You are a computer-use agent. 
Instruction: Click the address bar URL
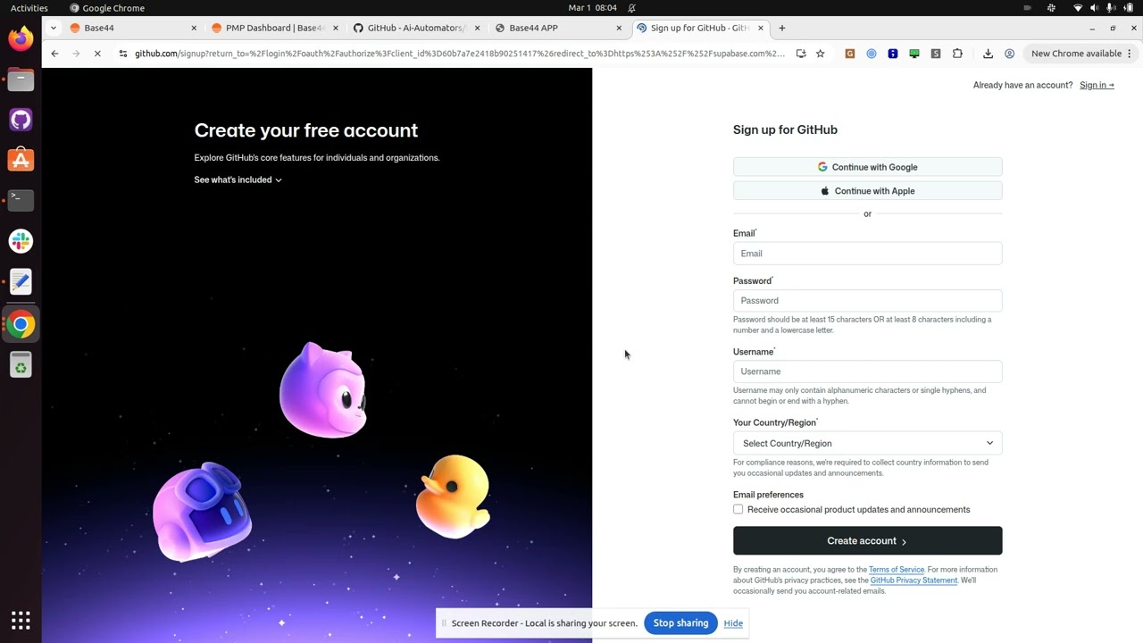pyautogui.click(x=459, y=54)
